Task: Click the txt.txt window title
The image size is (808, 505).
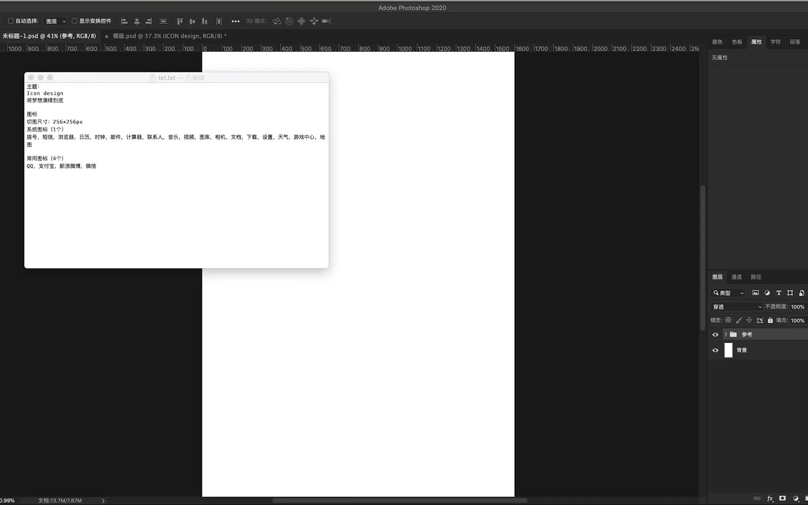Action: pos(177,78)
